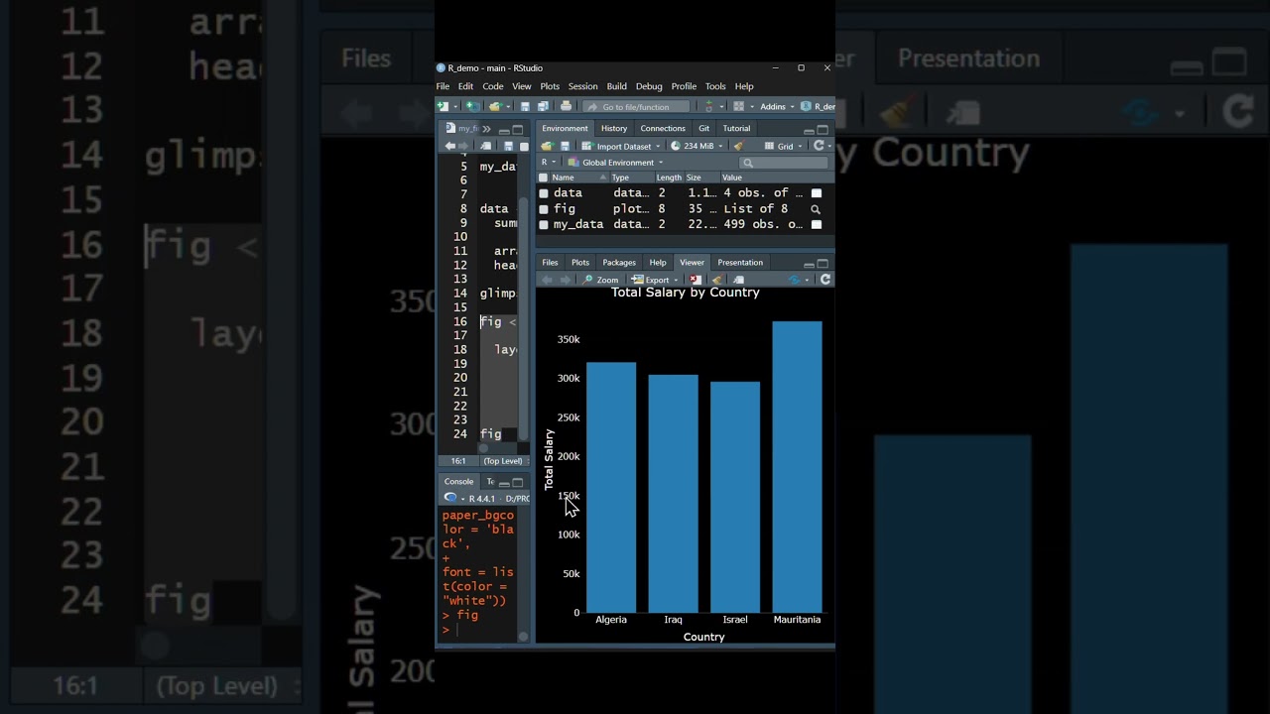Open the Grid view dropdown

784,146
